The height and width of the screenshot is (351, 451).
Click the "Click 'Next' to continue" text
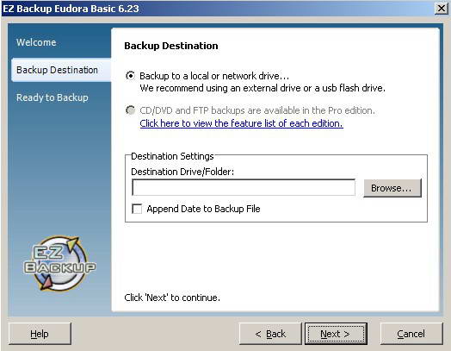click(x=172, y=298)
